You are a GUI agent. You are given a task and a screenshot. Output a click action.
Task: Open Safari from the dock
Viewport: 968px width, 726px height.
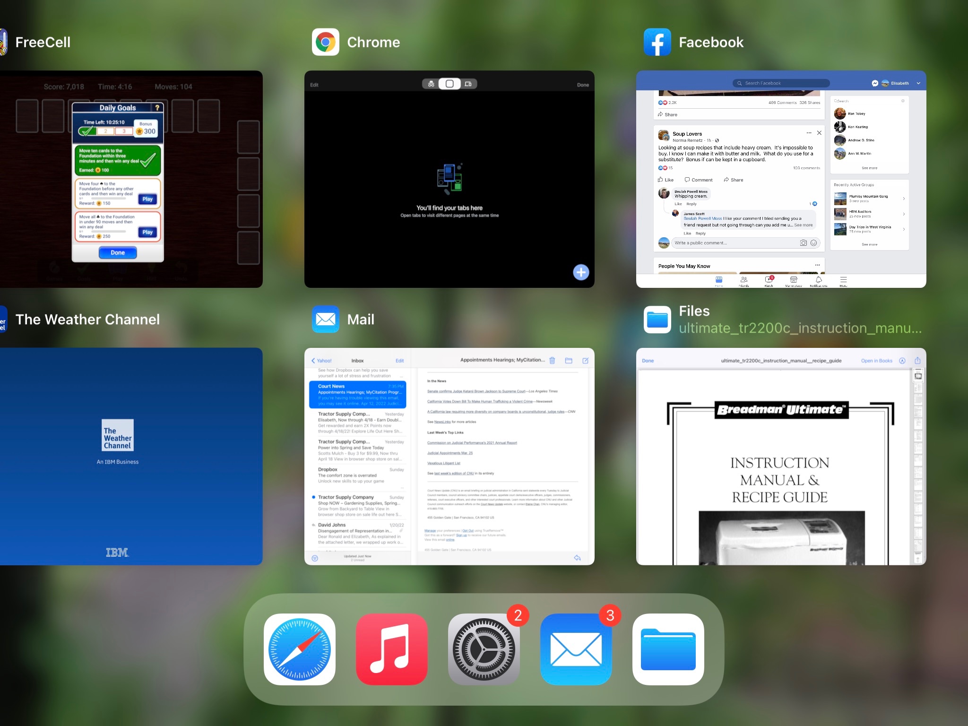pos(300,649)
